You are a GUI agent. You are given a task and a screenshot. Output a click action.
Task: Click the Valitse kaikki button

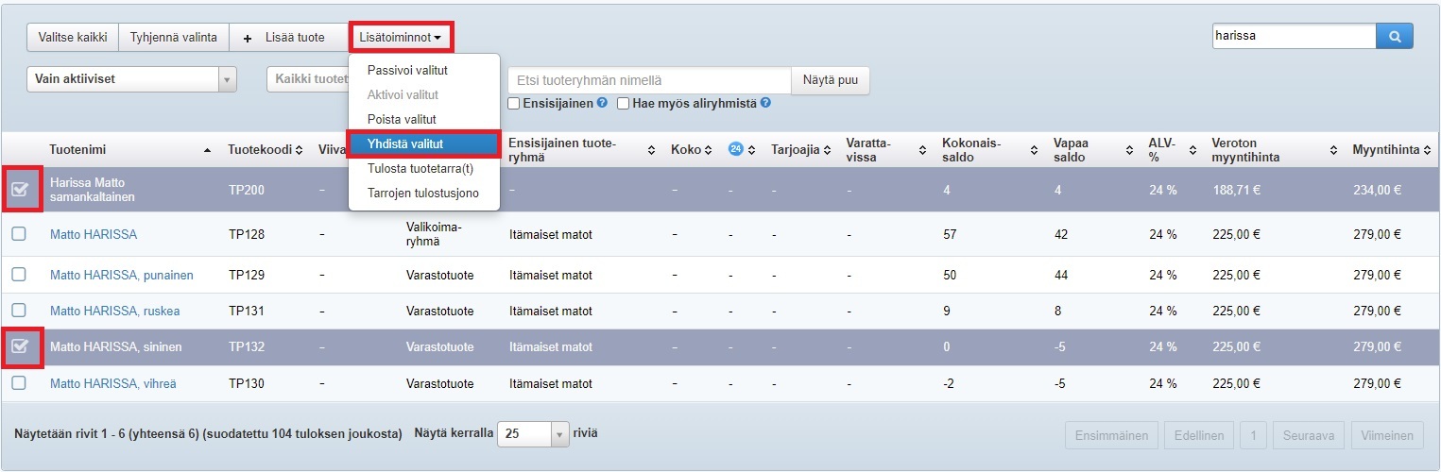(x=73, y=38)
